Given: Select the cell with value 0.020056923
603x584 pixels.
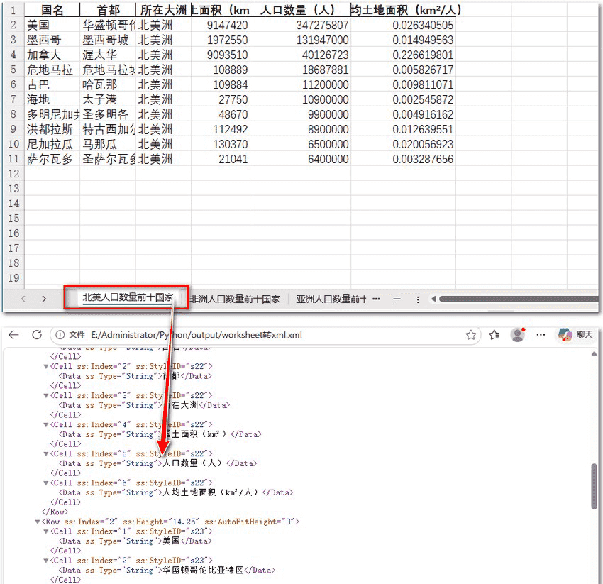Looking at the screenshot, I should pos(403,144).
